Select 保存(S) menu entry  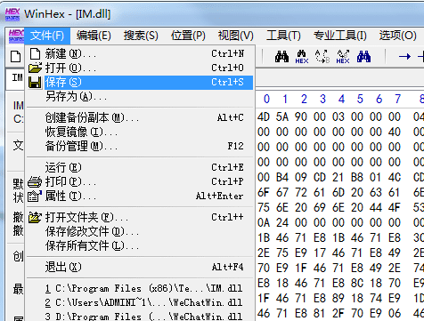pyautogui.click(x=140, y=83)
